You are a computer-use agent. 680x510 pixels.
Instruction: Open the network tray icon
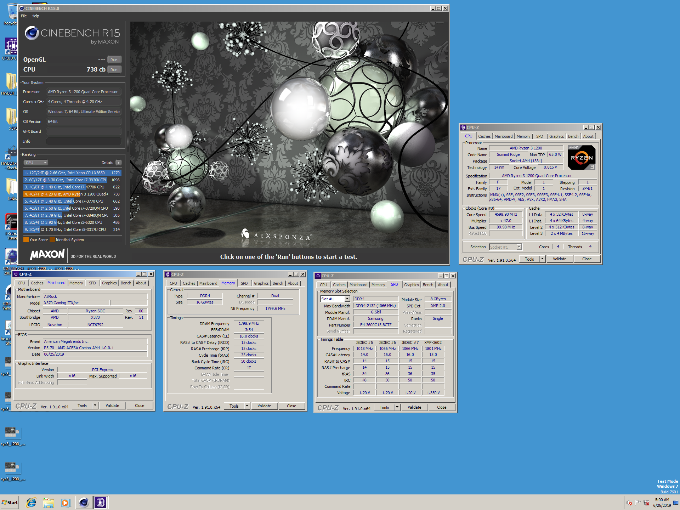(x=647, y=503)
